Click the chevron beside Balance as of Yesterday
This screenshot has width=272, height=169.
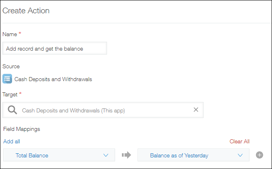pos(240,155)
